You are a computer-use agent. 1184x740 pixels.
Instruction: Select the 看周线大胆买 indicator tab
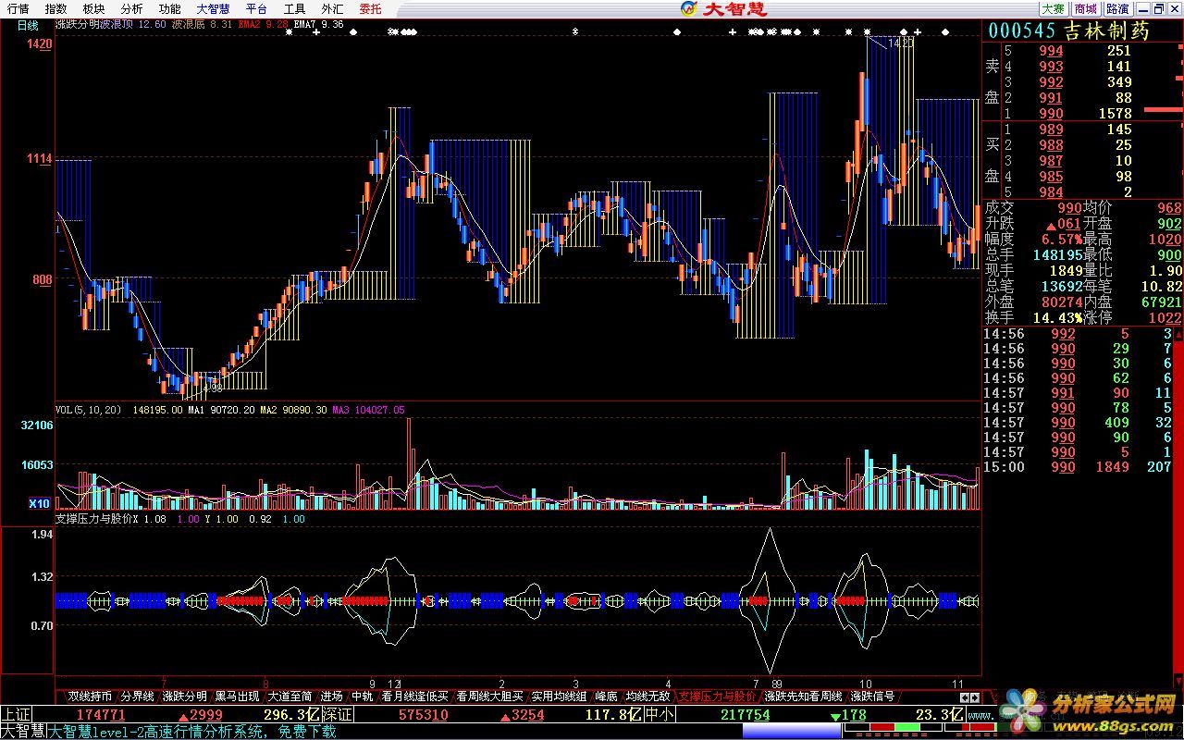(x=489, y=696)
